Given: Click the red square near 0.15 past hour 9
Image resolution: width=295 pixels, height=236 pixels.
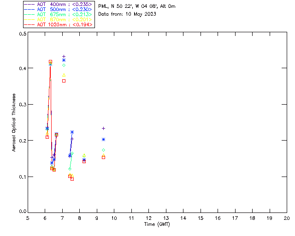Looking at the screenshot, I should (x=103, y=157).
